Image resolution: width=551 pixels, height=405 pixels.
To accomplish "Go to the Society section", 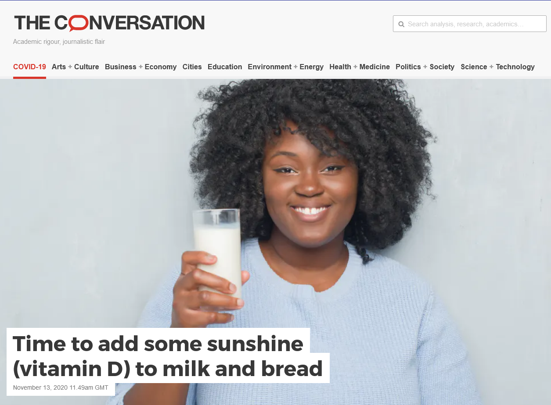I will (442, 67).
